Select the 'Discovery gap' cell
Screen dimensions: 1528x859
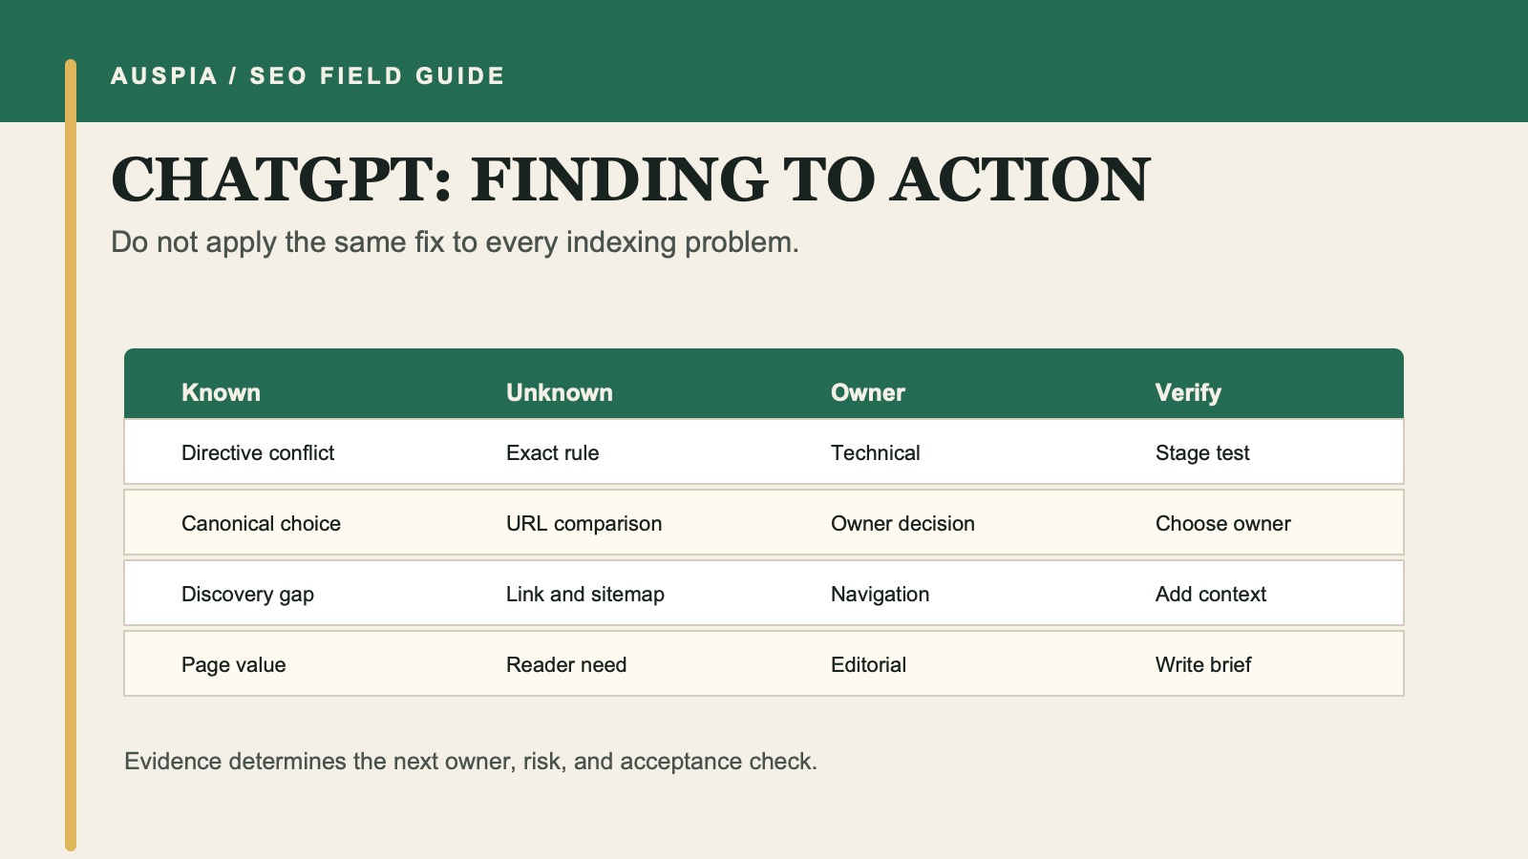[247, 595]
